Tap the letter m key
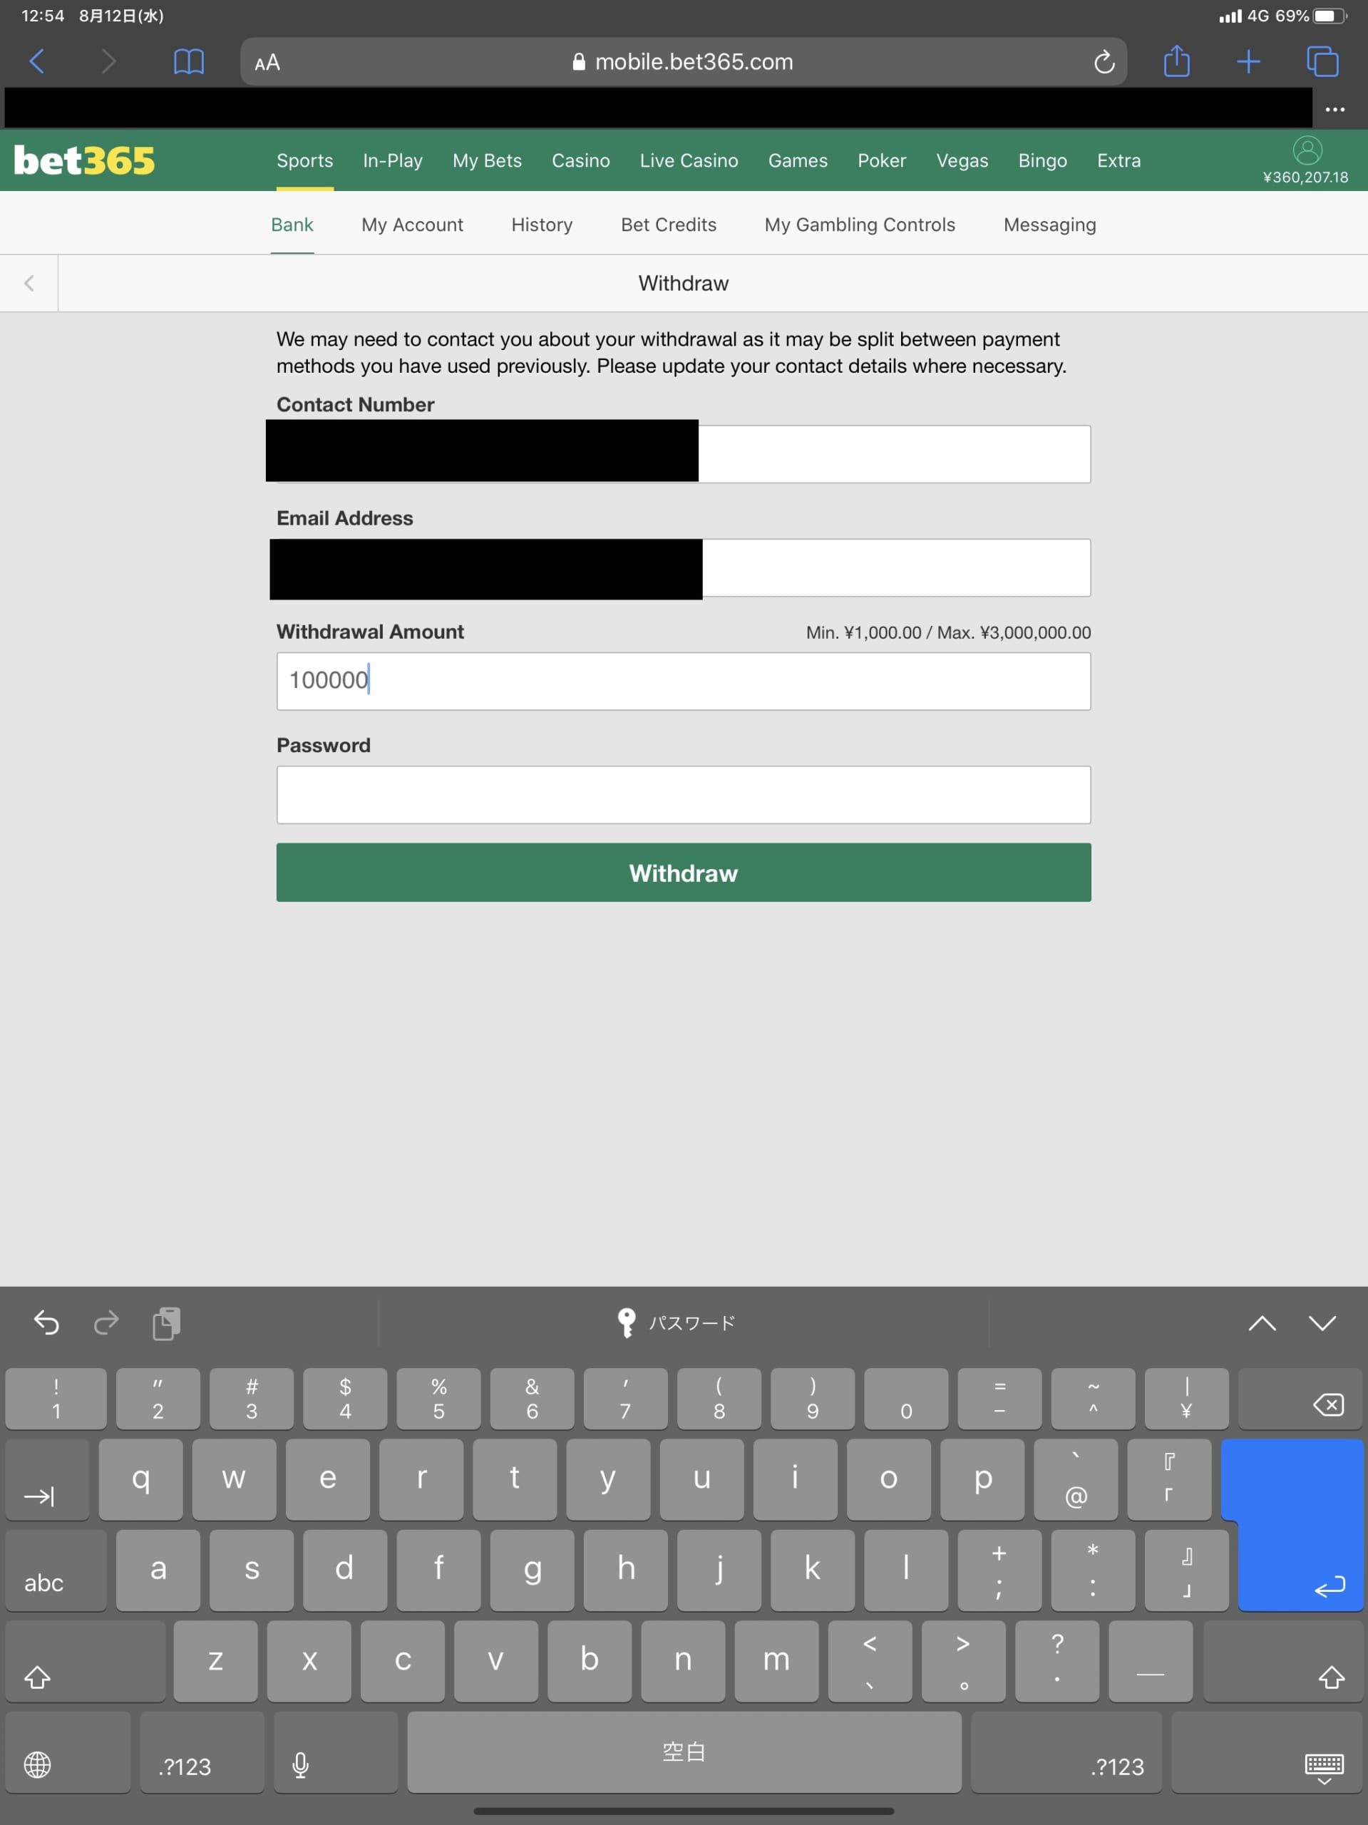Image resolution: width=1368 pixels, height=1825 pixels. click(x=776, y=1661)
